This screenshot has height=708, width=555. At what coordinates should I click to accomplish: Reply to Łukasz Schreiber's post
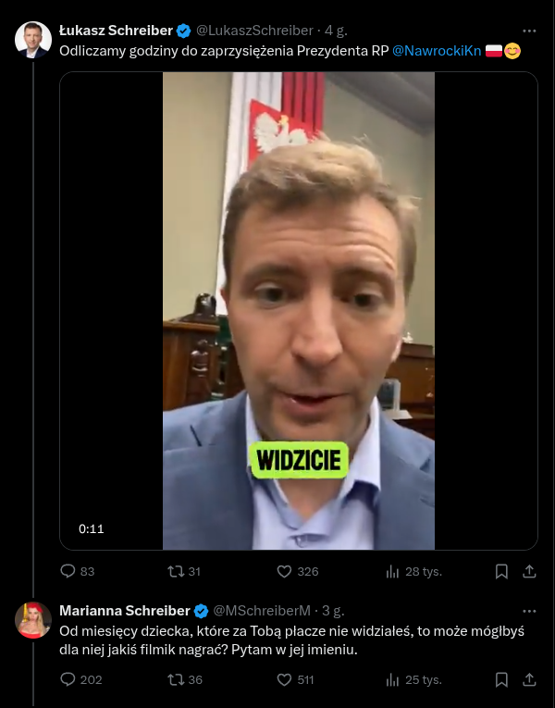[68, 571]
